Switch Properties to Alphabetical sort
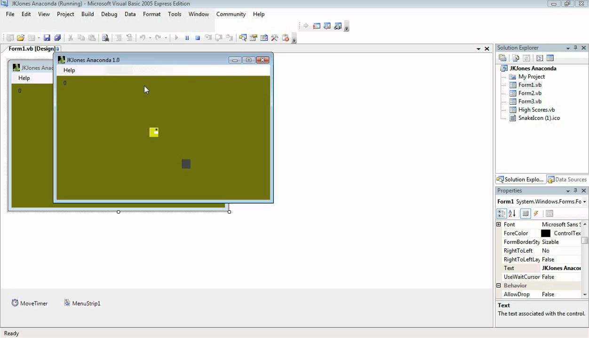589x338 pixels. (512, 214)
